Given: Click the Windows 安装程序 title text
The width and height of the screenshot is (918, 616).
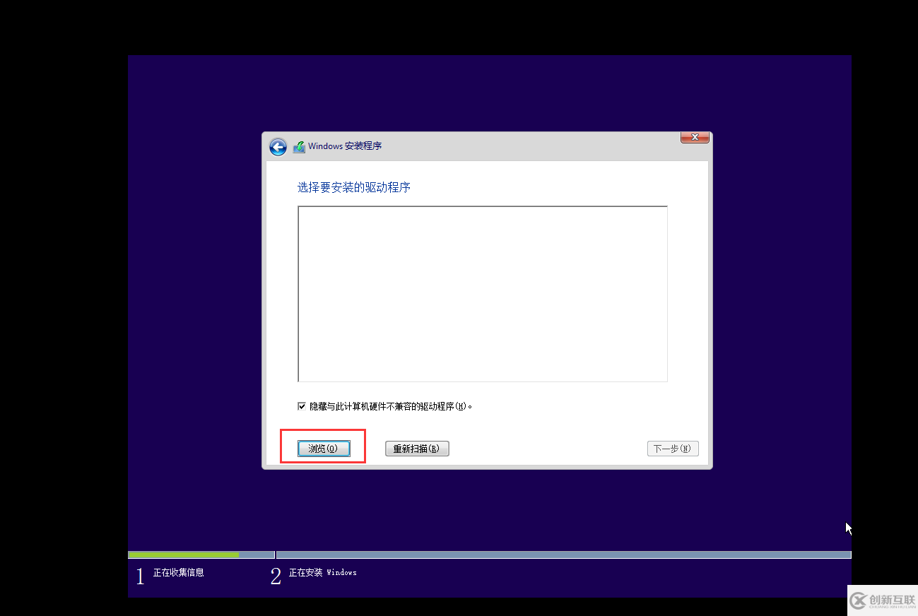Looking at the screenshot, I should click(x=345, y=146).
